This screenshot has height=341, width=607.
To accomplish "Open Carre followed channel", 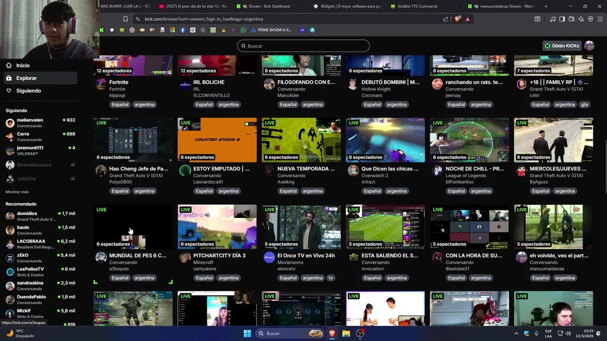I will (x=40, y=136).
